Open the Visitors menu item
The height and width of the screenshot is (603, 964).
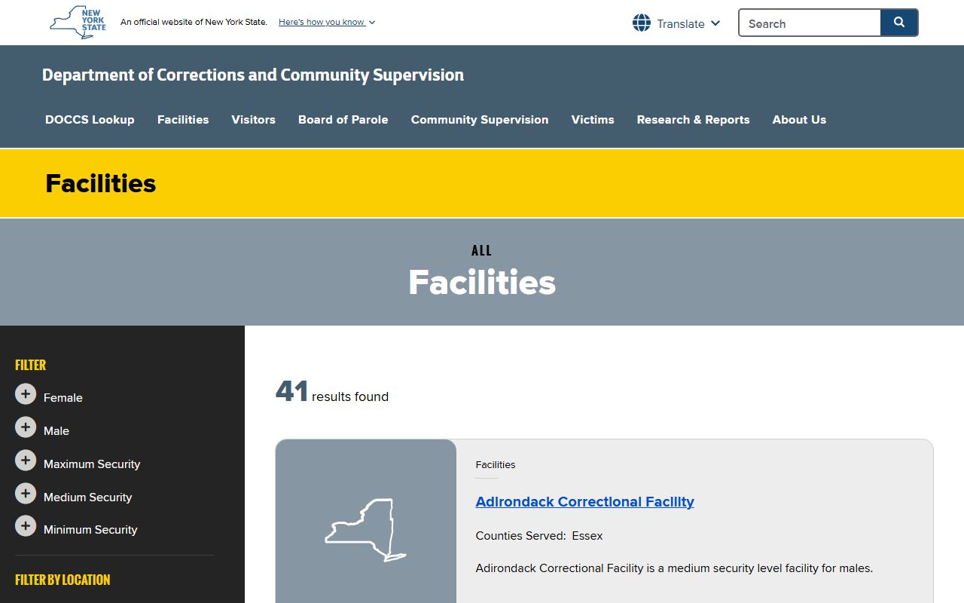pos(253,119)
